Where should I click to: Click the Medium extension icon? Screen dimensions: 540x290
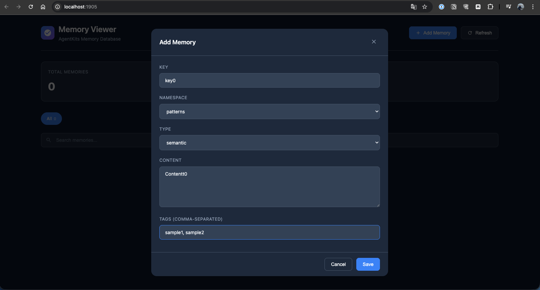[478, 7]
